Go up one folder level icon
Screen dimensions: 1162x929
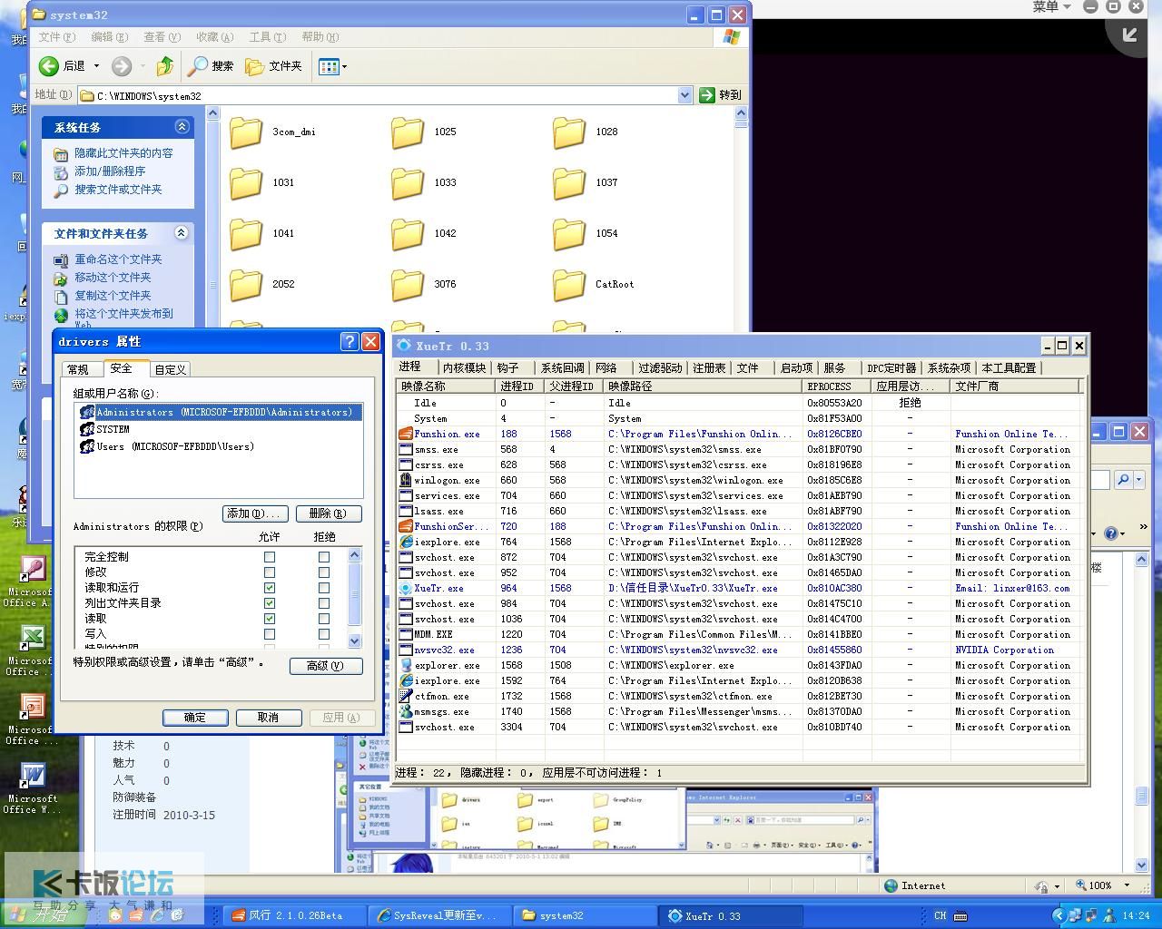click(x=164, y=66)
